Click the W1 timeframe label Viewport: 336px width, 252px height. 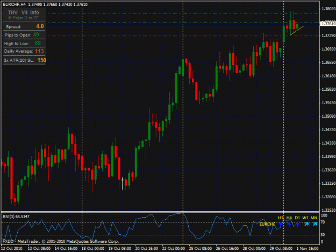tap(305, 218)
